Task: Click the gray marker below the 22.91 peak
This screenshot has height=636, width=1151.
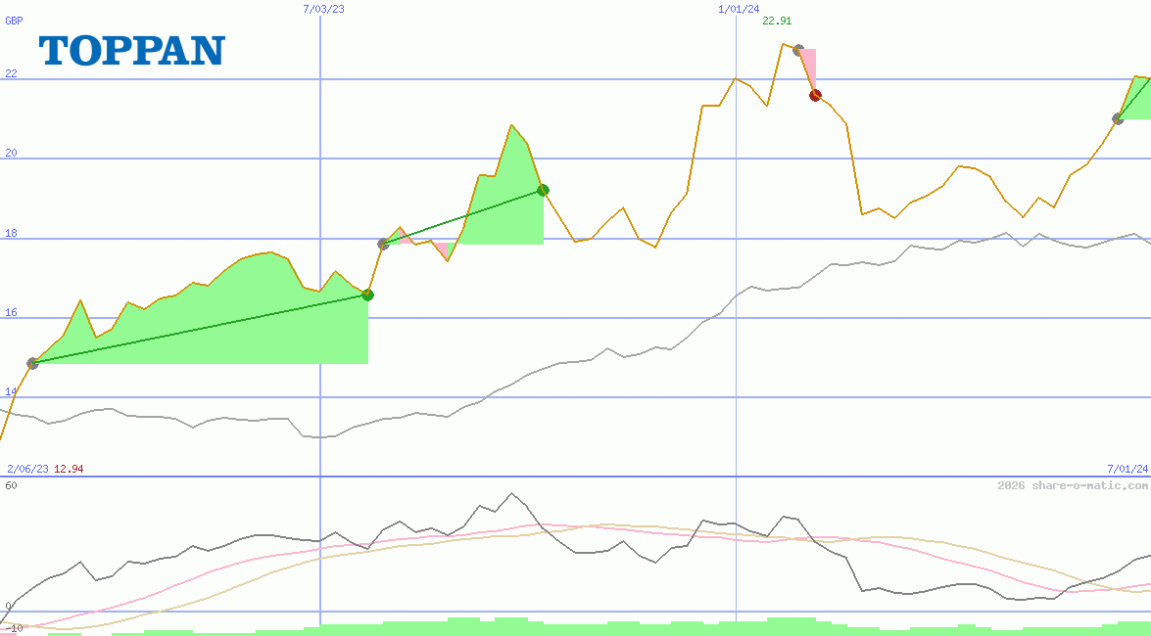Action: point(797,51)
